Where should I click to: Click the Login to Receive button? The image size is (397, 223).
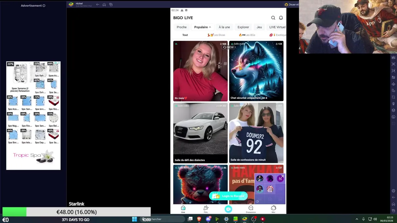(x=229, y=196)
